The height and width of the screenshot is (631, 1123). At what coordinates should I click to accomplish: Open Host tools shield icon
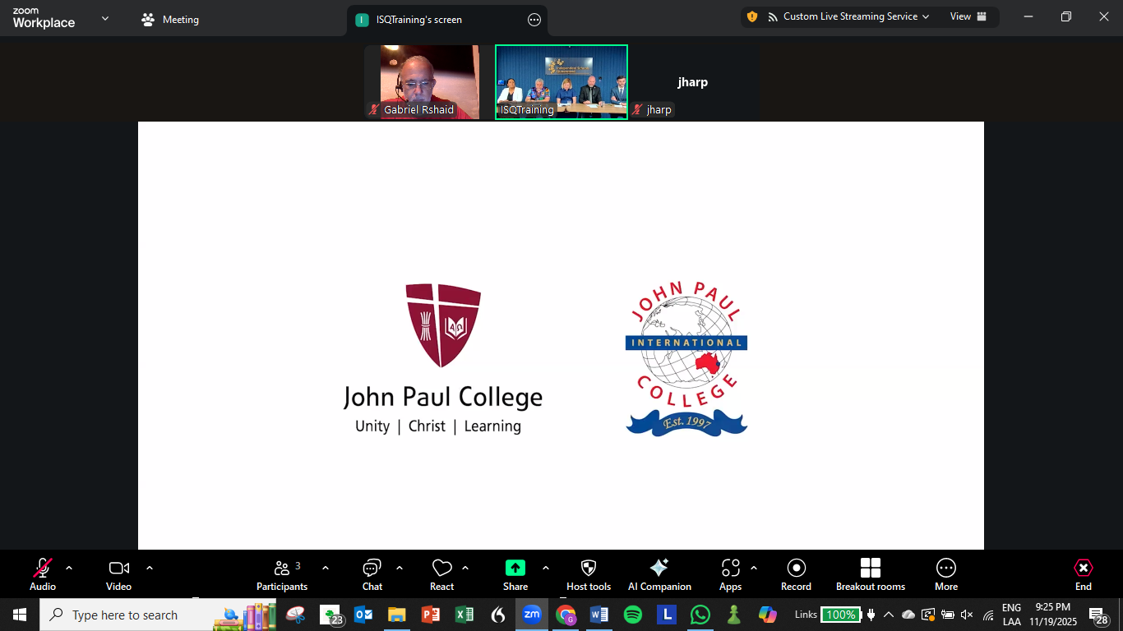coord(589,574)
